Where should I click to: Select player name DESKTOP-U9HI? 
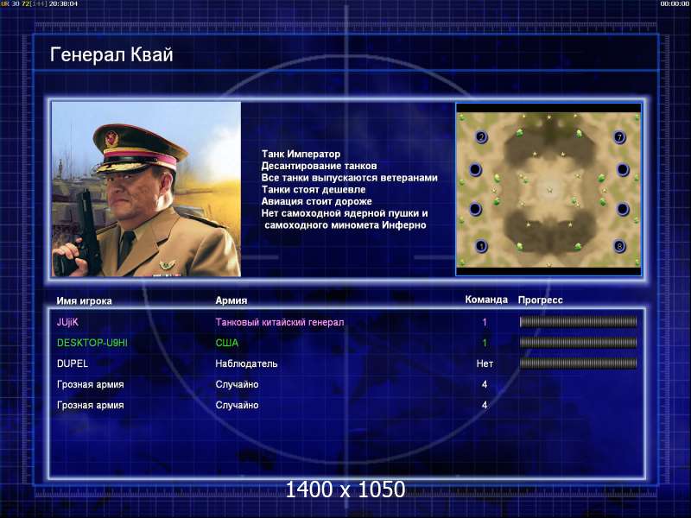point(92,343)
